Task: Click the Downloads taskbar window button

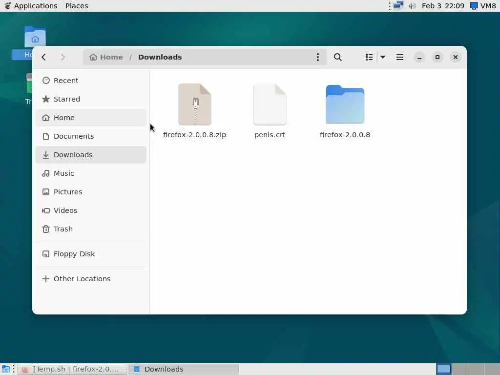Action: [x=184, y=369]
